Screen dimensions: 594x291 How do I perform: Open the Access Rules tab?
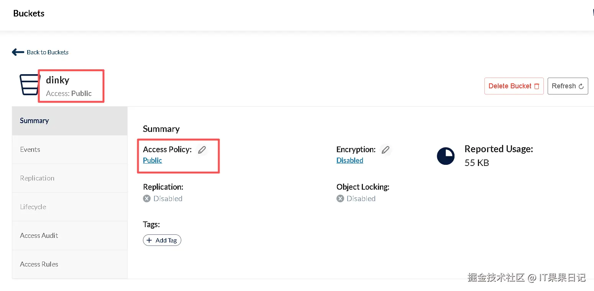tap(39, 264)
